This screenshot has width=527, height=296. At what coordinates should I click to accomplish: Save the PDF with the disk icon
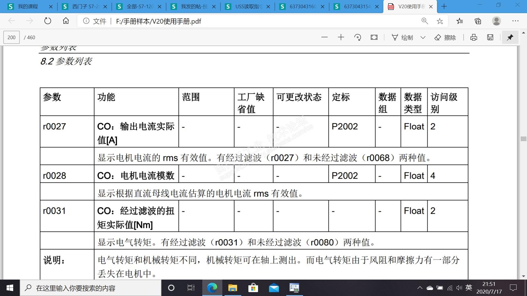pyautogui.click(x=490, y=37)
